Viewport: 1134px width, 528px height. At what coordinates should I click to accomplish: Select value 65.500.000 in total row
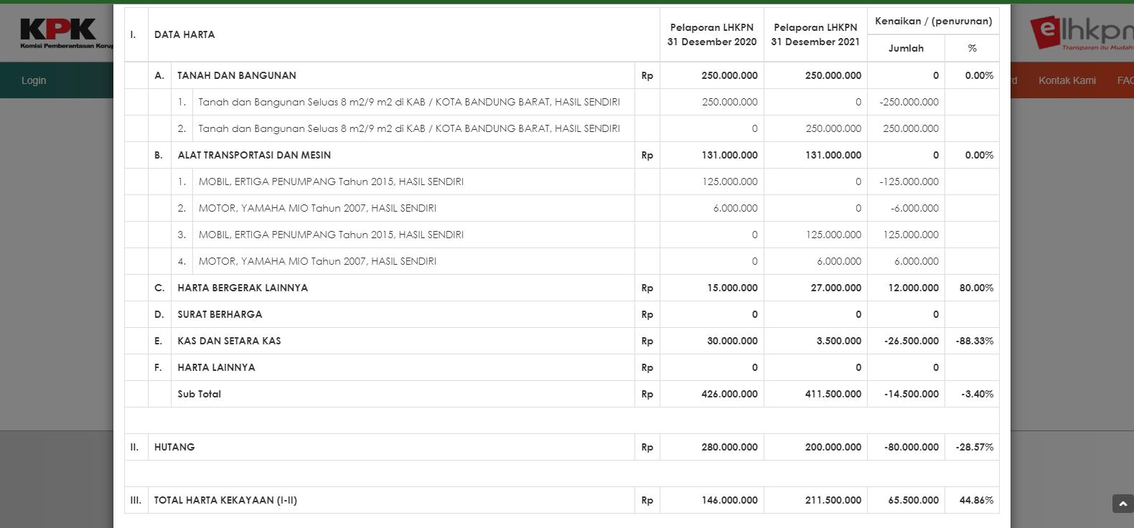[914, 500]
